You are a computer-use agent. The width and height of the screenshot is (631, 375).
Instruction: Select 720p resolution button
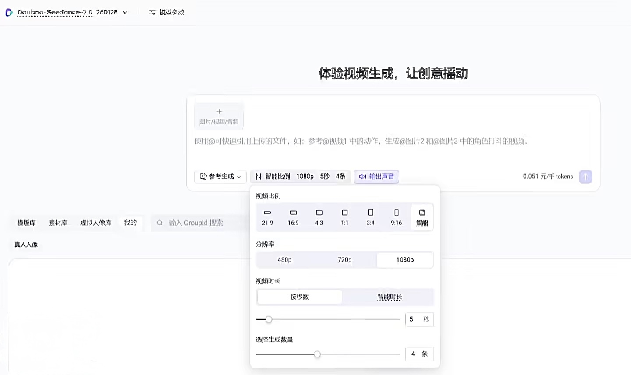point(344,260)
